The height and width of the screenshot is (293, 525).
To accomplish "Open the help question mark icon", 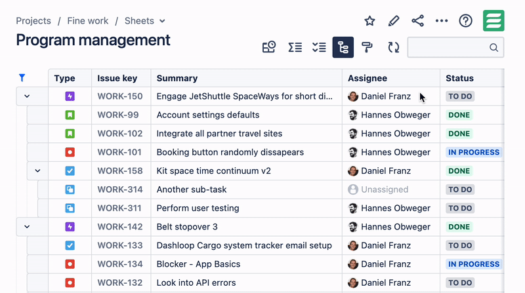I will [x=465, y=21].
